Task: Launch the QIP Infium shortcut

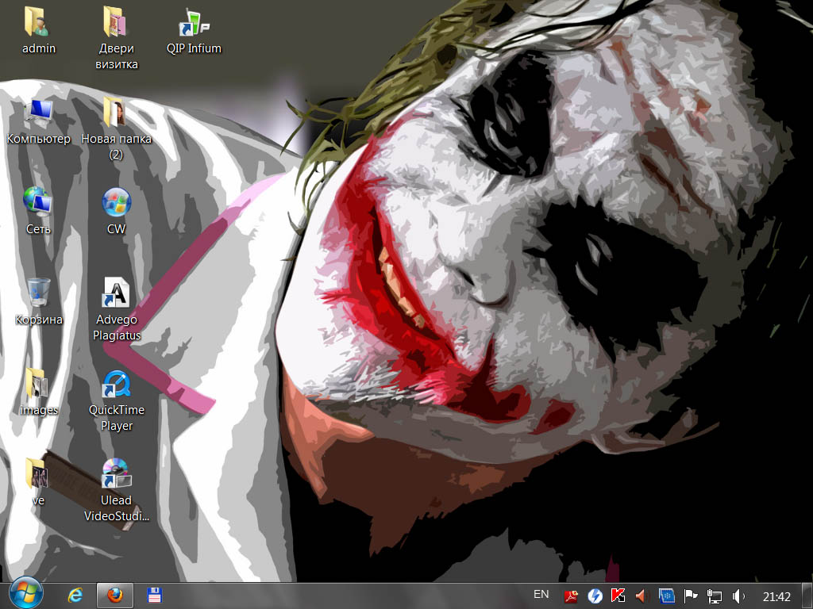Action: point(194,30)
